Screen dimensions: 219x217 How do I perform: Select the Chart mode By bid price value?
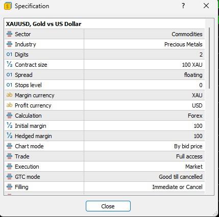(188, 146)
